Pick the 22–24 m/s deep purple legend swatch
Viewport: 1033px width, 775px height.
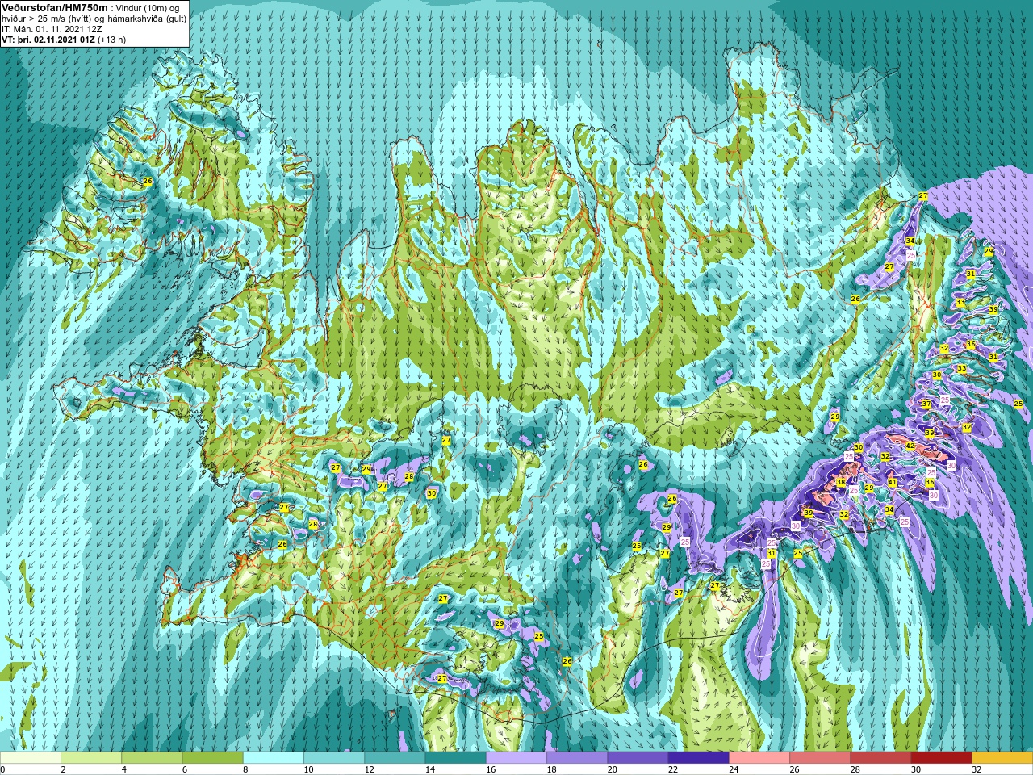pyautogui.click(x=699, y=758)
